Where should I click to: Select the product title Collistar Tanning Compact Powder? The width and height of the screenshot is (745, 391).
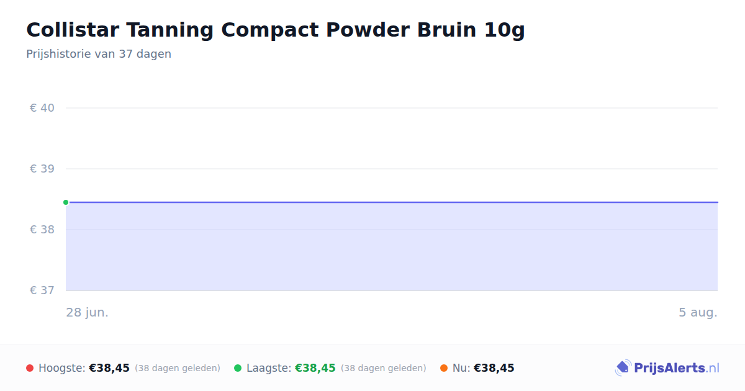click(x=276, y=30)
